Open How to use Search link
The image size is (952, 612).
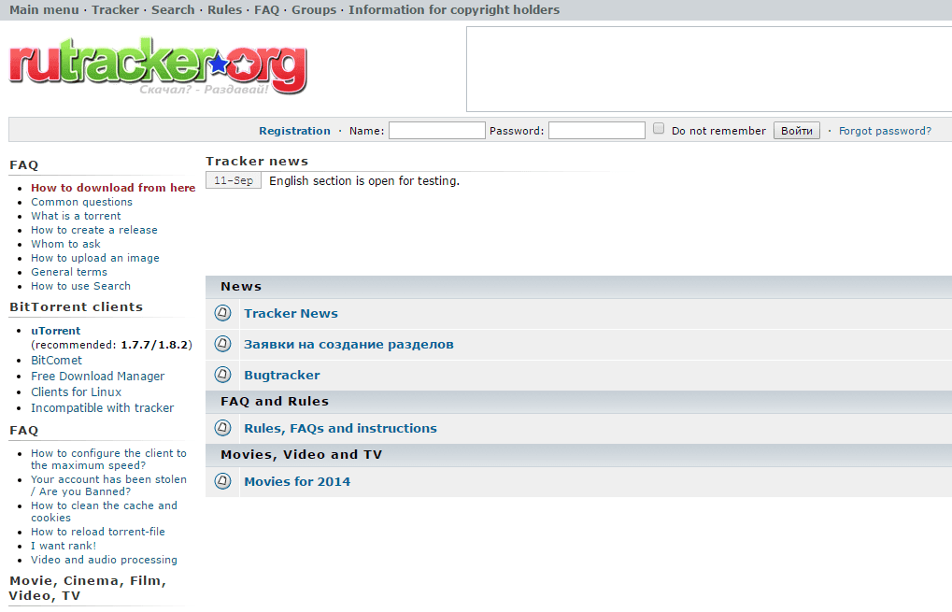coord(80,285)
